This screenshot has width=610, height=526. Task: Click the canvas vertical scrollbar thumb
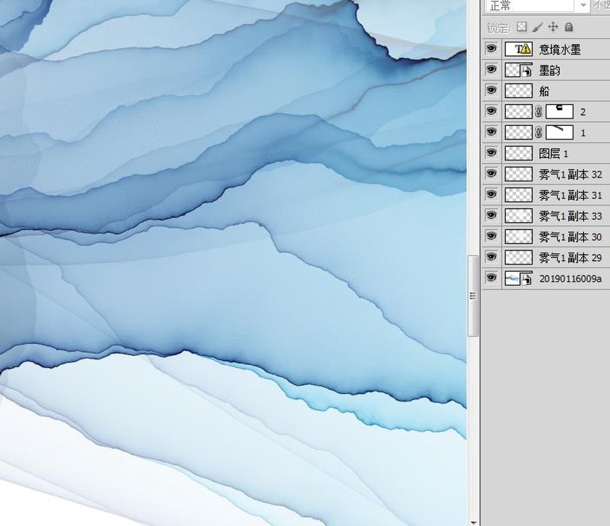click(x=472, y=296)
